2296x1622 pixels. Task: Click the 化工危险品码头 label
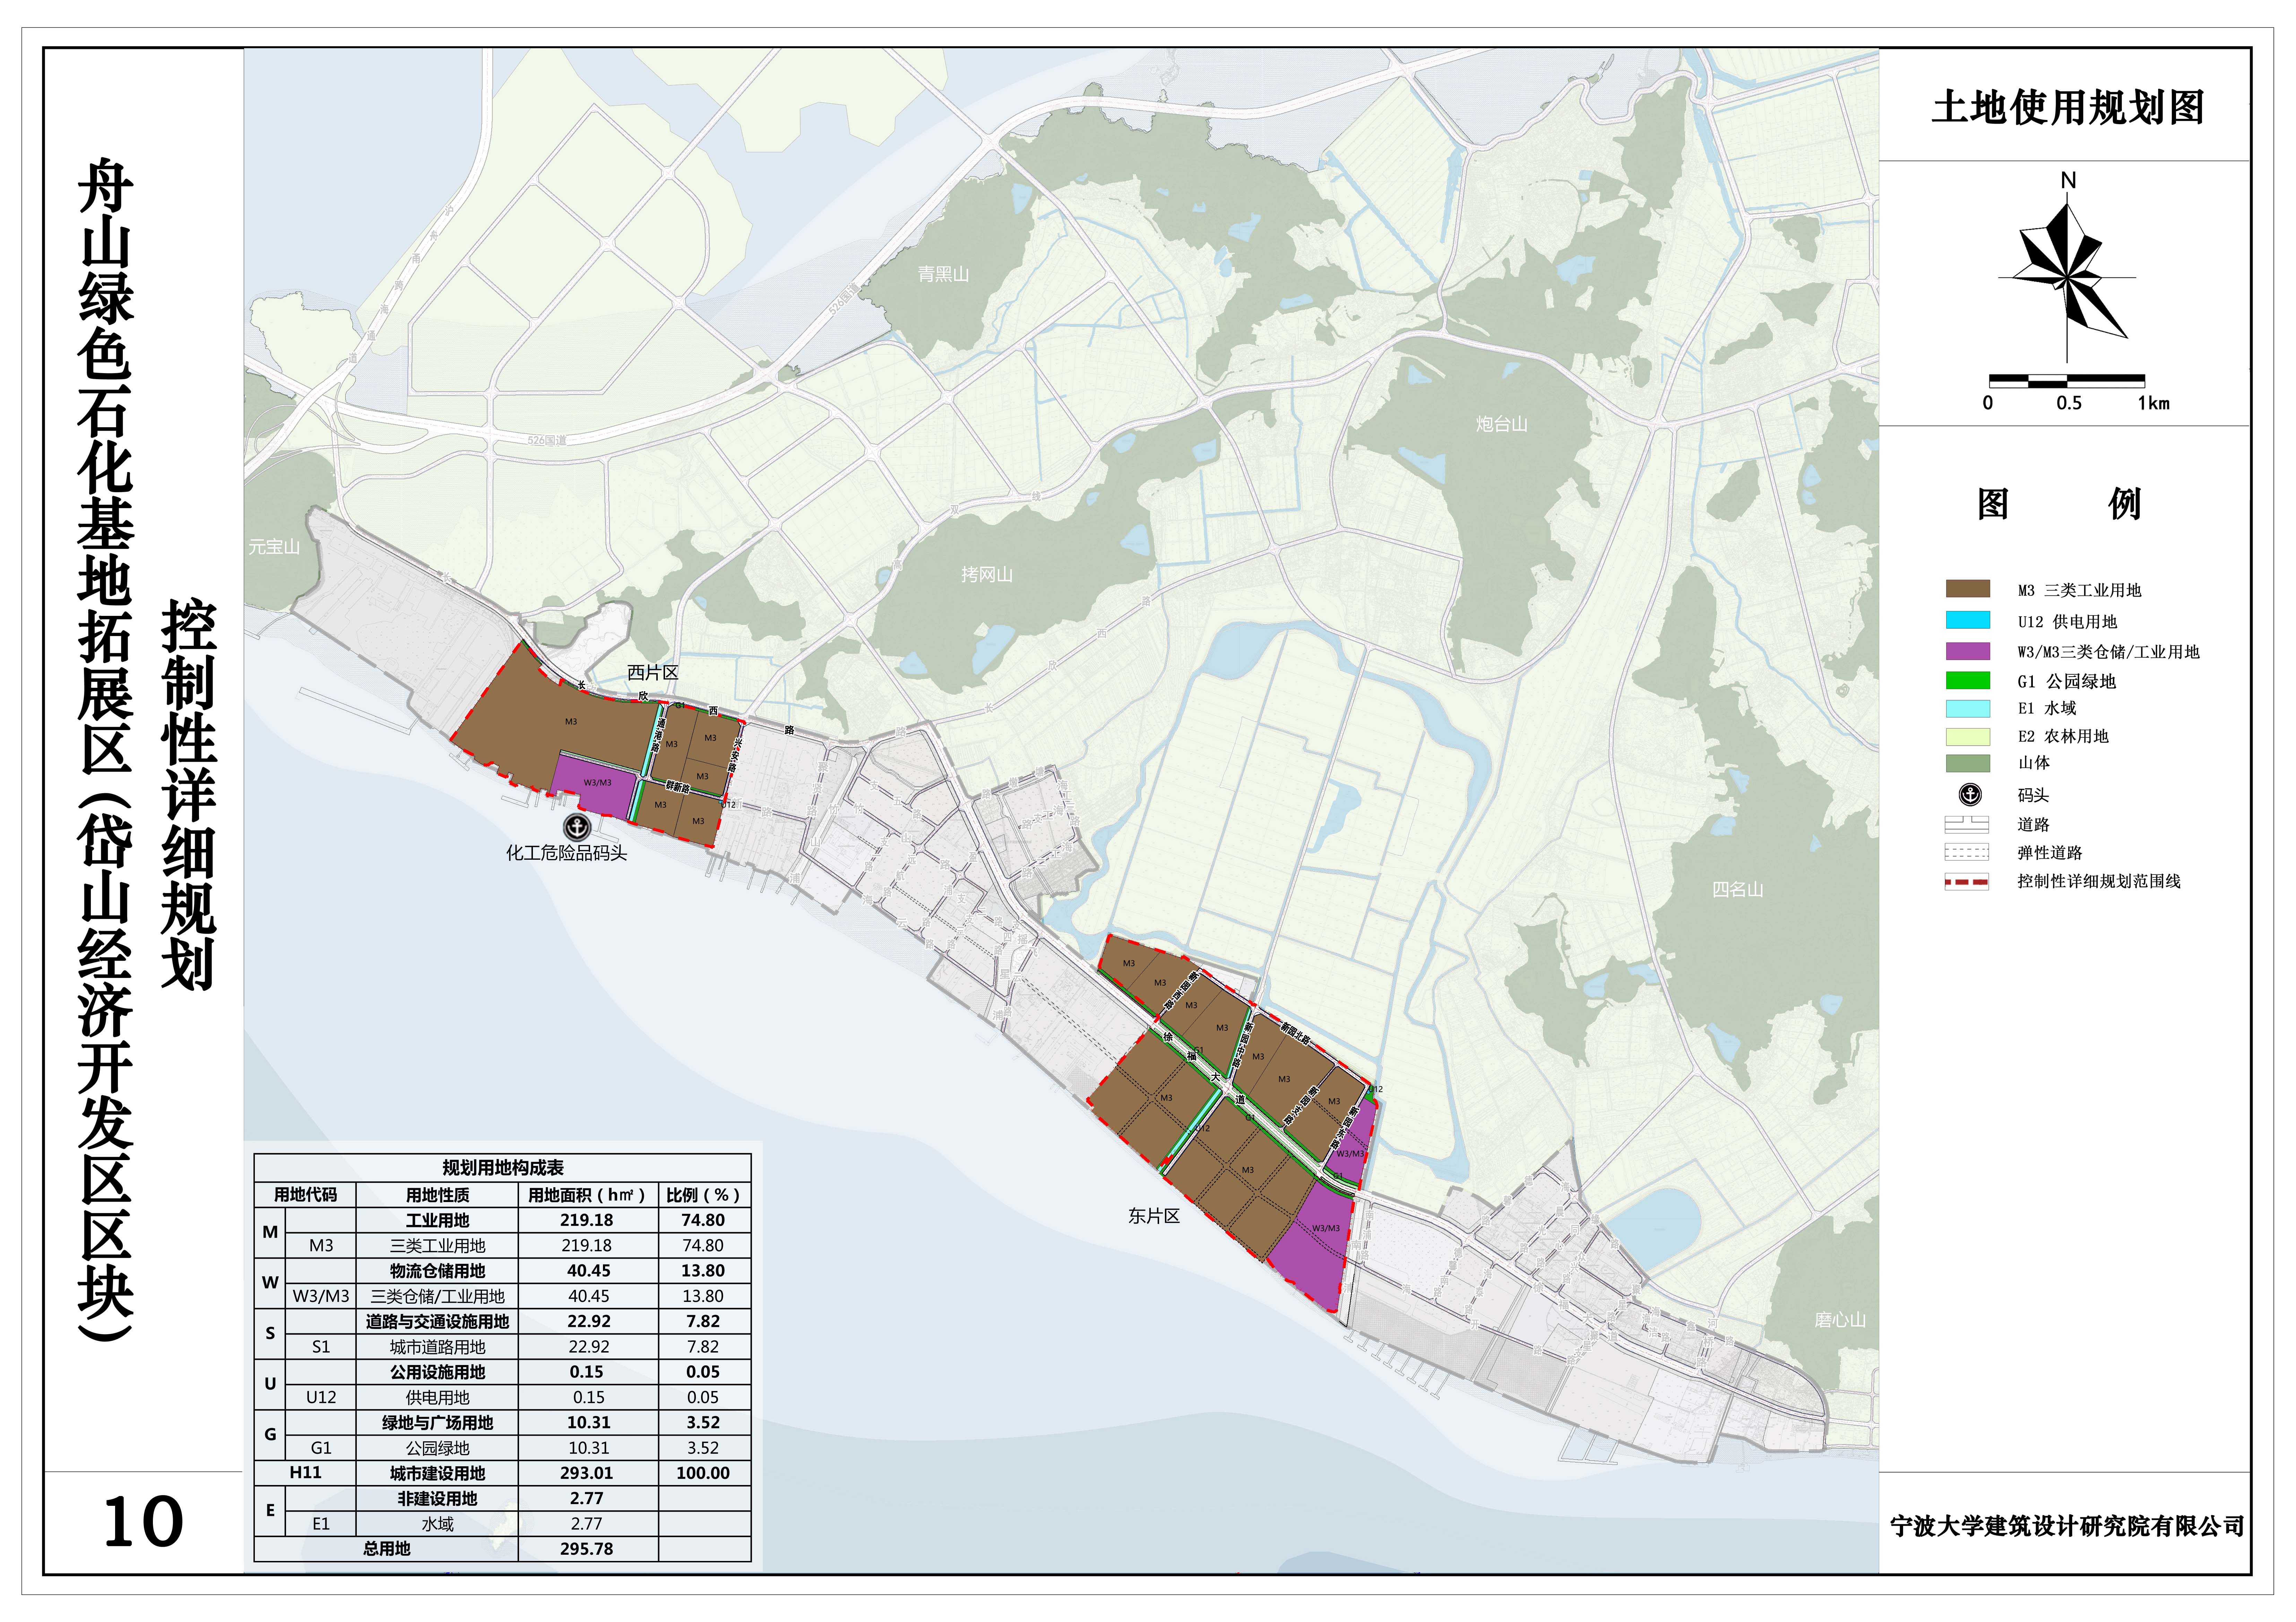click(x=567, y=853)
